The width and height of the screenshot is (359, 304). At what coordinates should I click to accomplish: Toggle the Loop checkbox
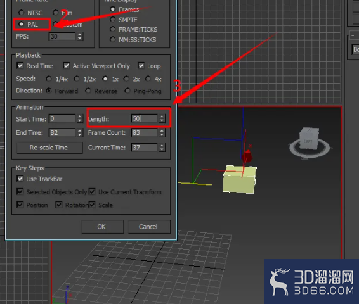click(141, 66)
